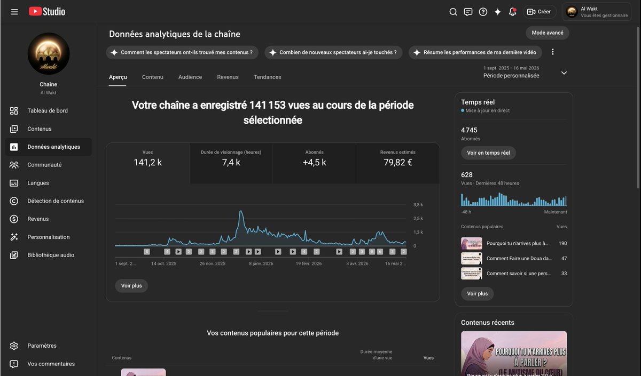Viewport: 641px width, 376px height.
Task: Switch to the Revenus analytics tab
Action: [x=228, y=77]
